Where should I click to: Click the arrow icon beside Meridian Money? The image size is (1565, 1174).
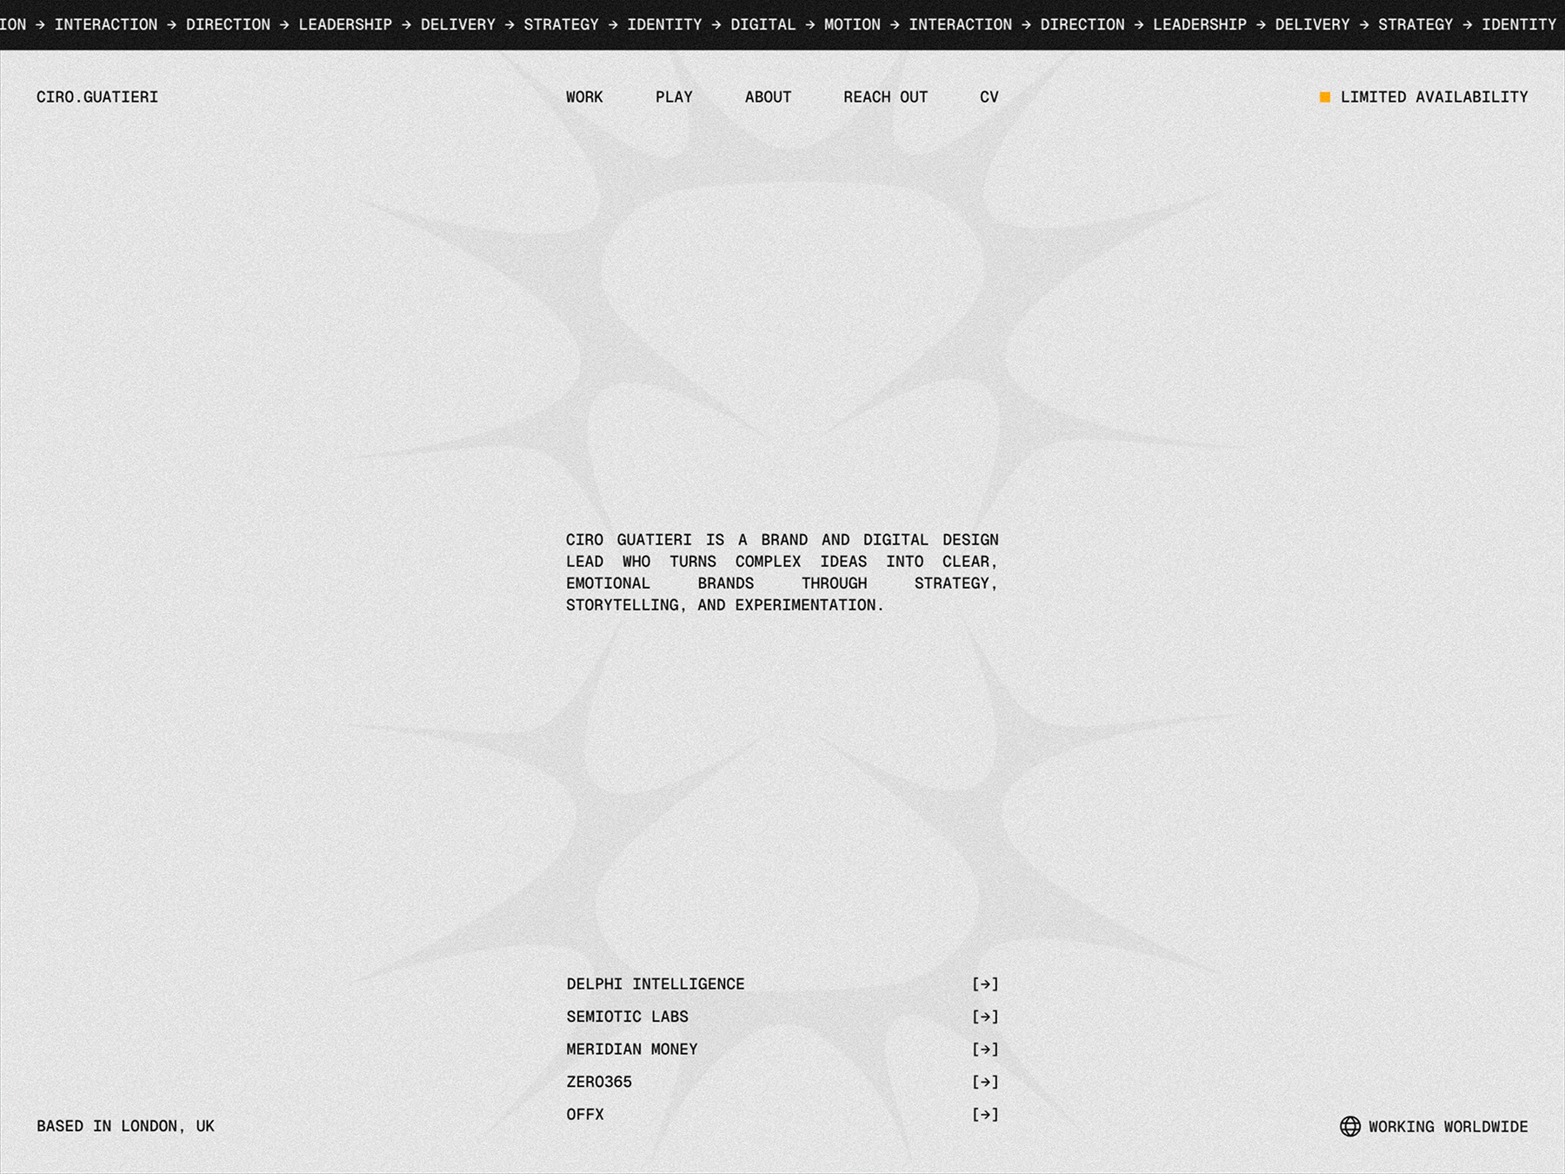tap(984, 1050)
